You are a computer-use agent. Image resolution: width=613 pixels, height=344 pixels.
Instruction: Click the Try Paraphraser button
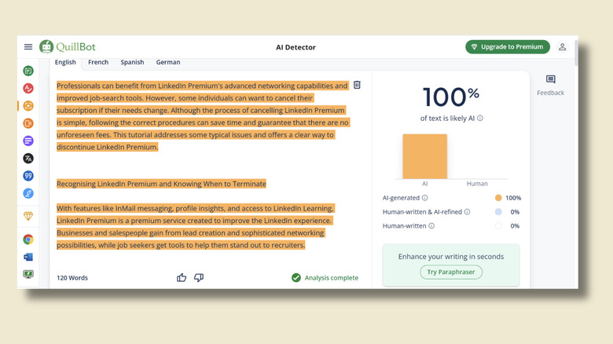(451, 272)
